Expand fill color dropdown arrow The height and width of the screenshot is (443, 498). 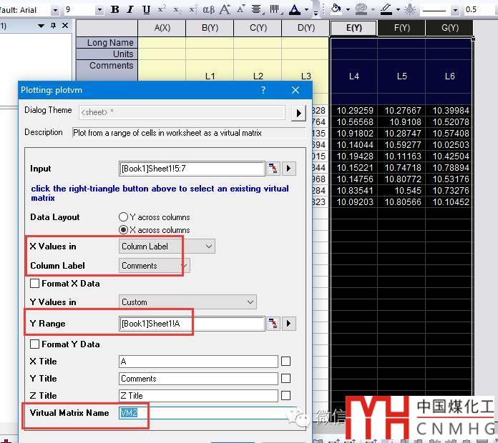click(348, 10)
